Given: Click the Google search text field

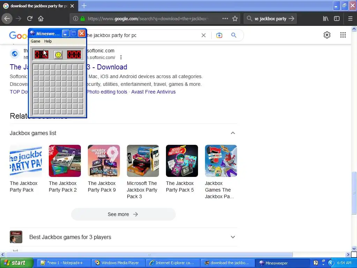Looking at the screenshot, I should 143,35.
